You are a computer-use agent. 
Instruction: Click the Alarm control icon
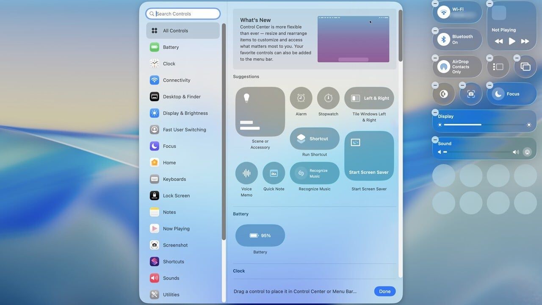click(301, 97)
